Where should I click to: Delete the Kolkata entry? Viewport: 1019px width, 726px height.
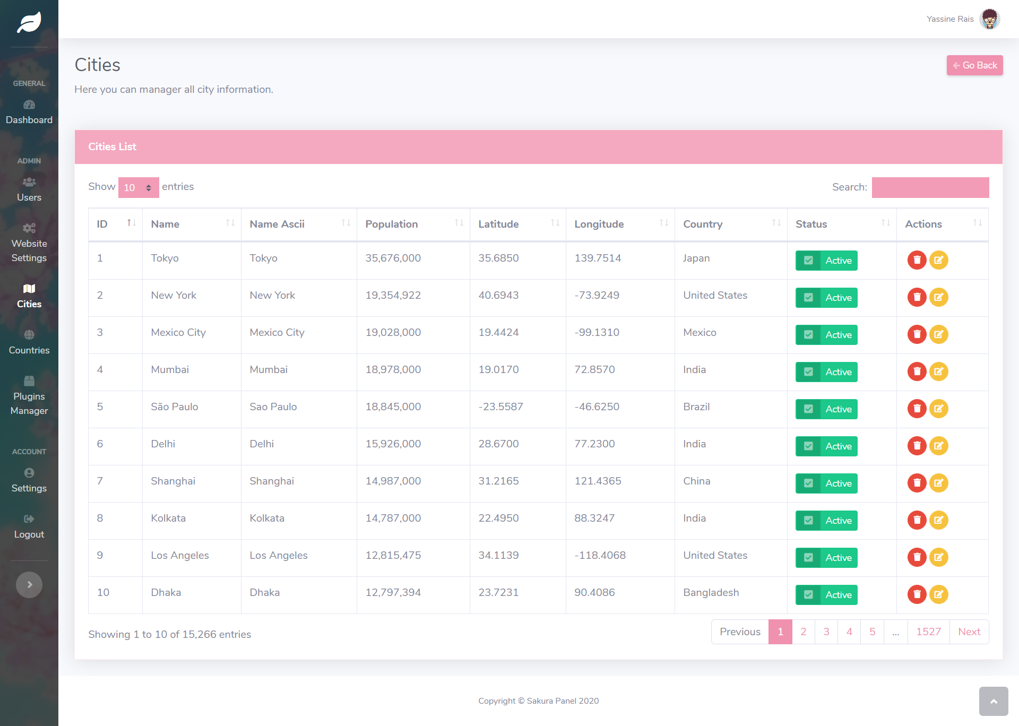point(917,520)
